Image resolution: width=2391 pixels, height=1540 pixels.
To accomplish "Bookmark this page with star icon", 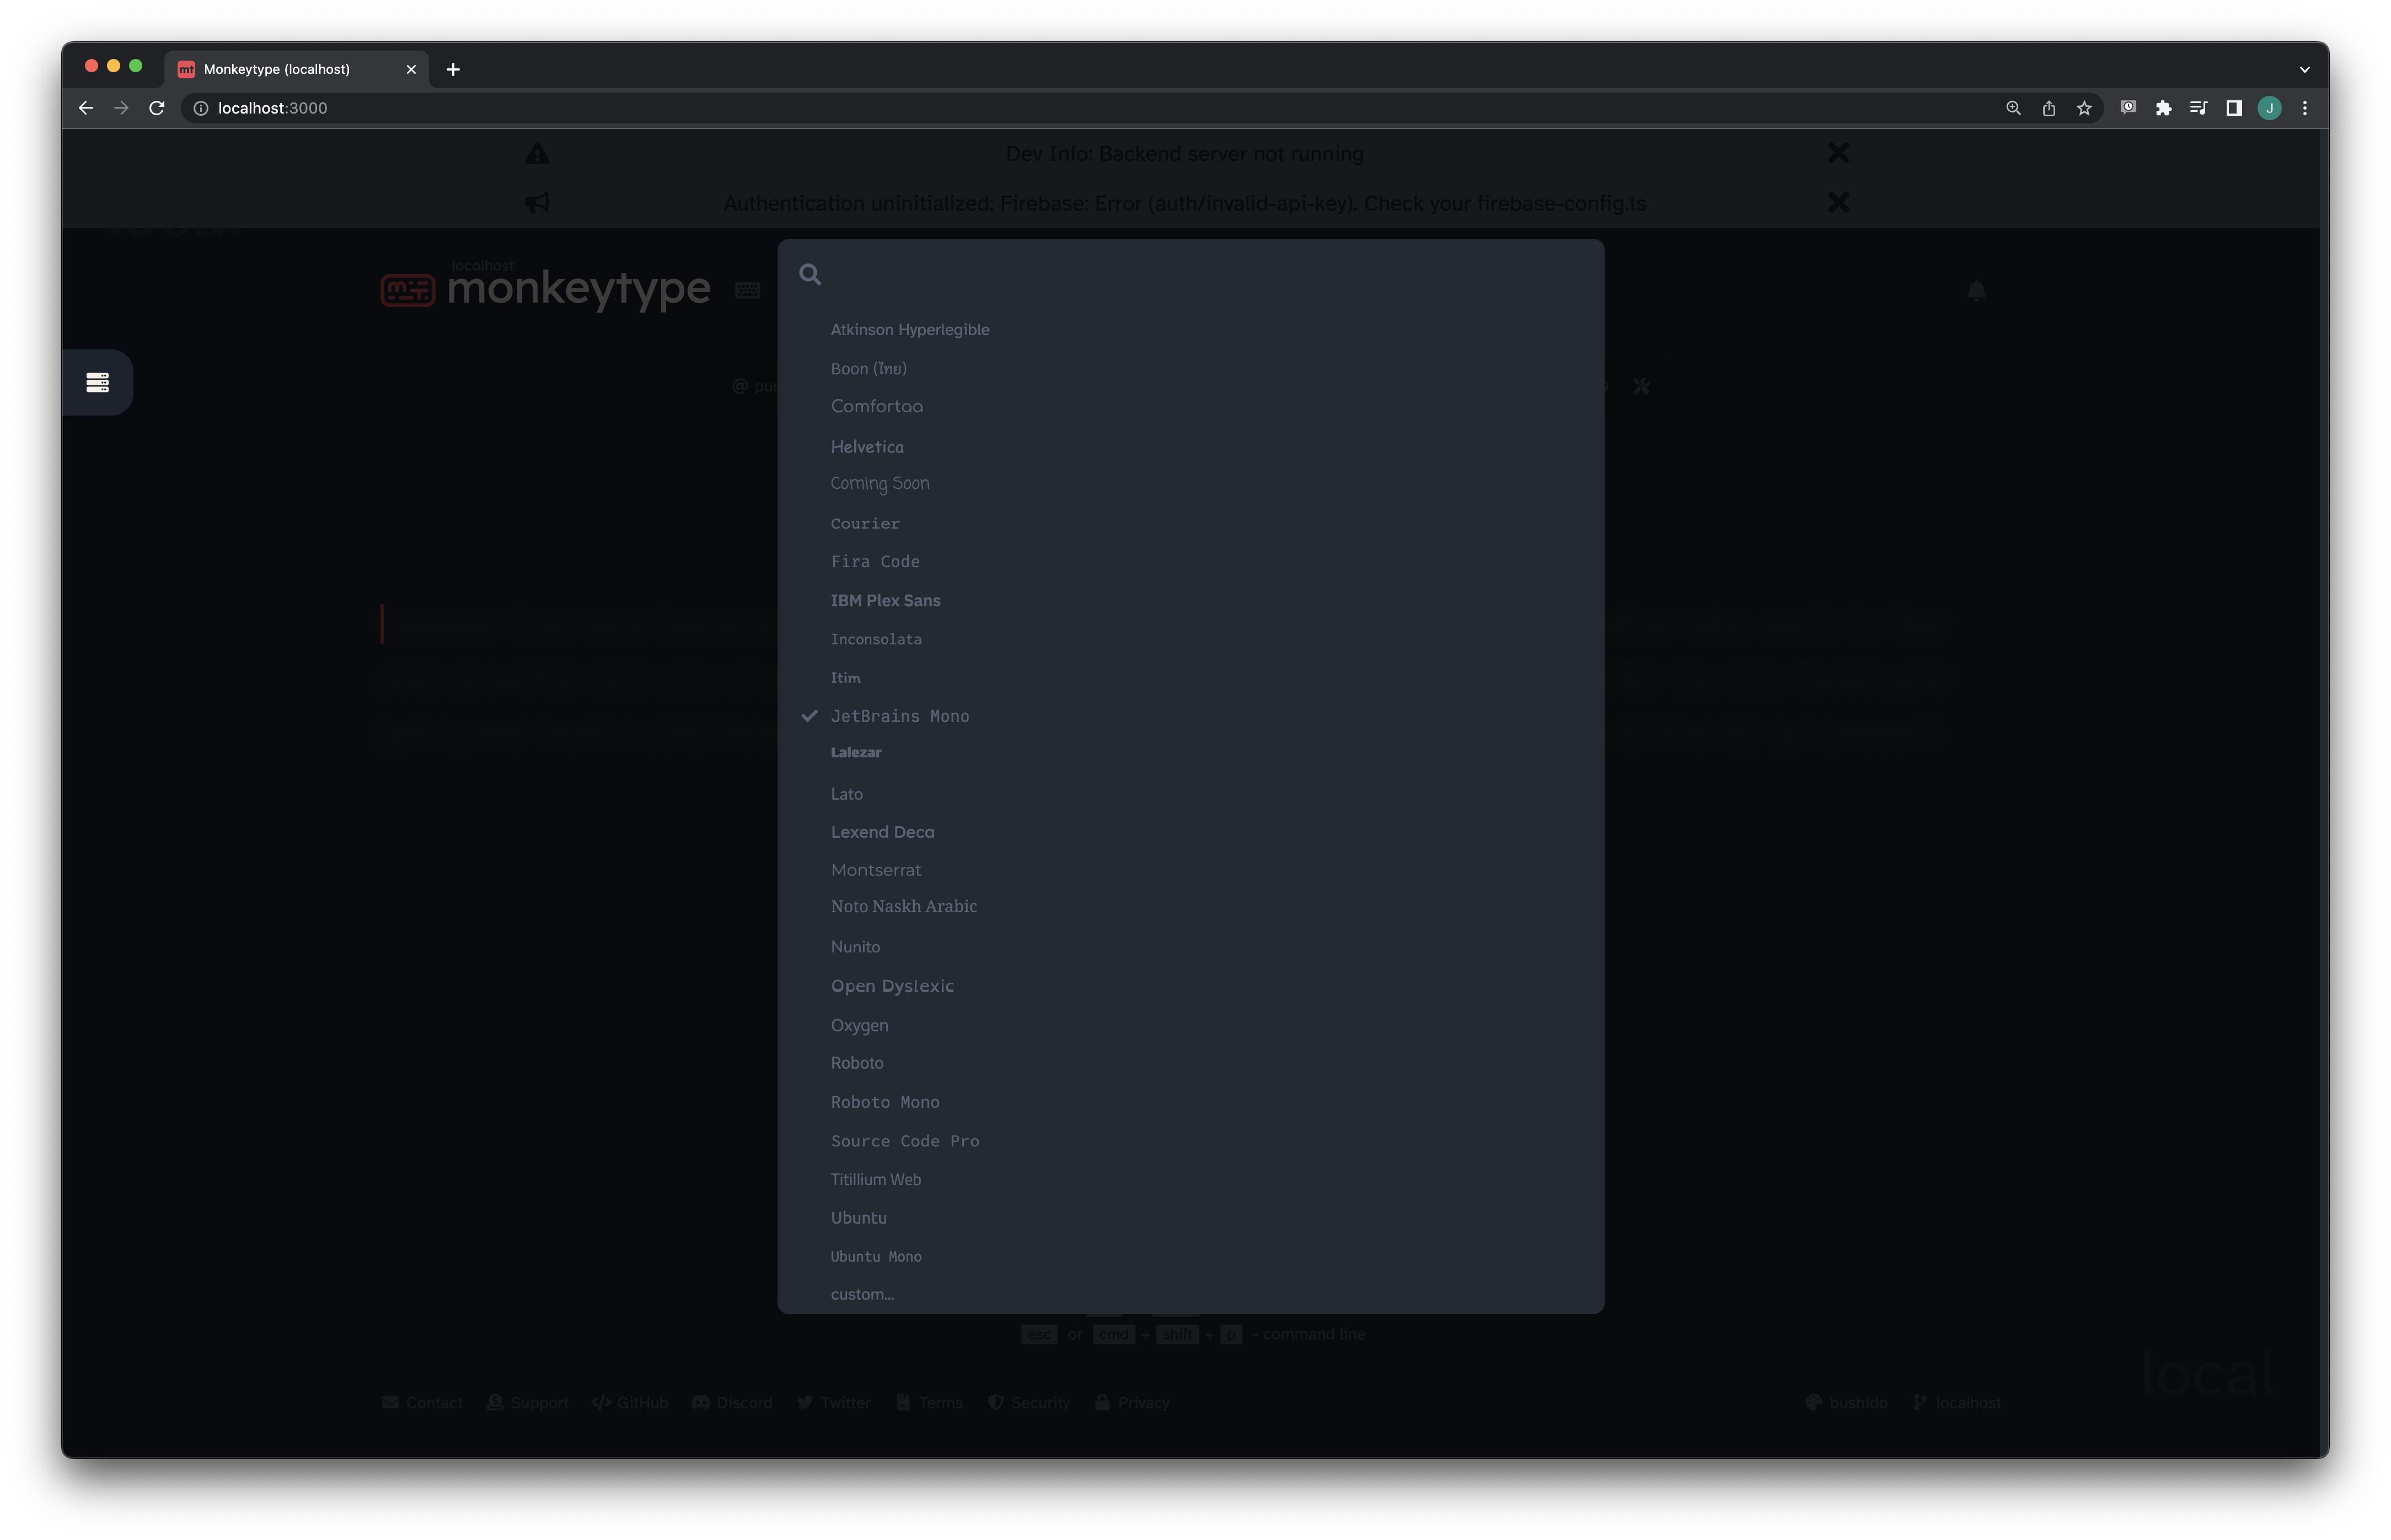I will [2084, 108].
